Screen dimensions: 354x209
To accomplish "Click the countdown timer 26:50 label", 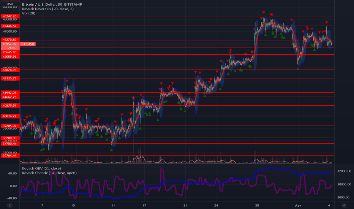I will coord(12,48).
